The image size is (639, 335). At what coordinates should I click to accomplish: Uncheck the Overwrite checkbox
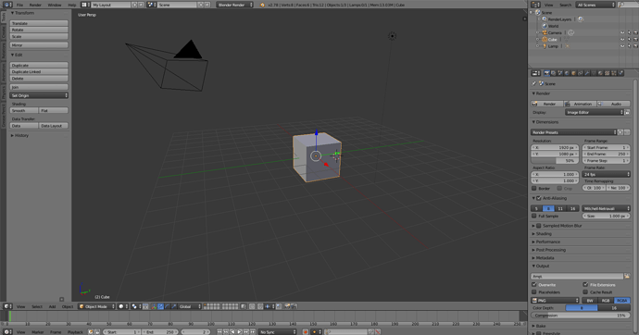pyautogui.click(x=533, y=284)
